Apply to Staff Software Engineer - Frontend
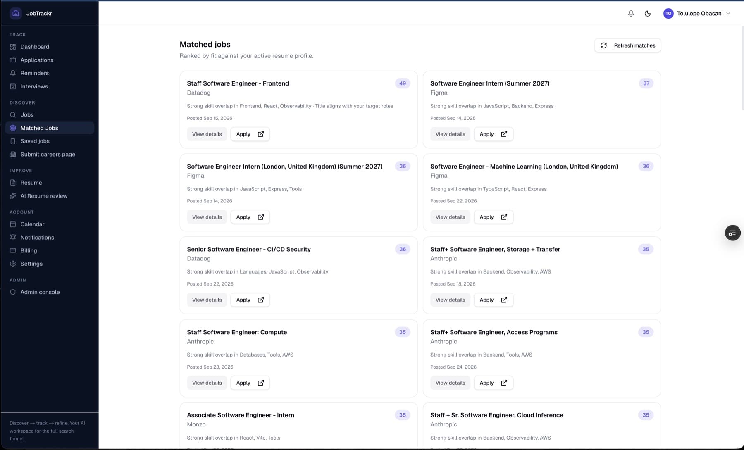The image size is (744, 450). 250,134
